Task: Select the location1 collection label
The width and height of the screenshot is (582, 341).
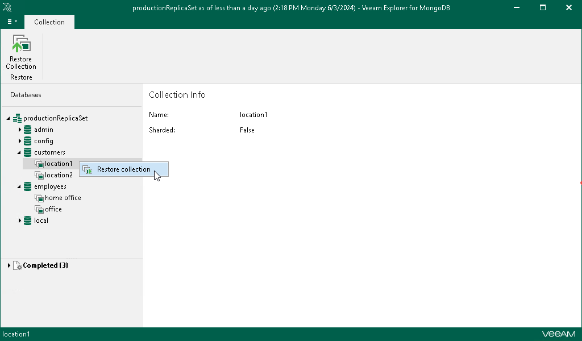Action: (59, 164)
